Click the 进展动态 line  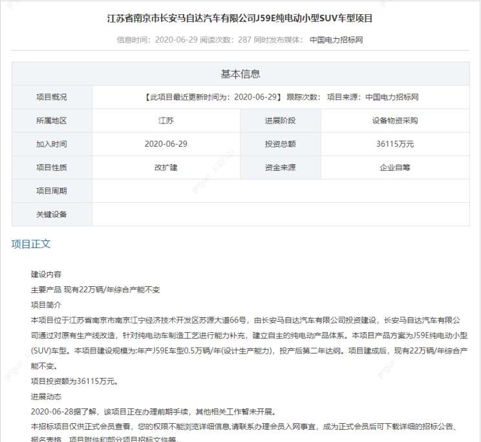coord(46,397)
